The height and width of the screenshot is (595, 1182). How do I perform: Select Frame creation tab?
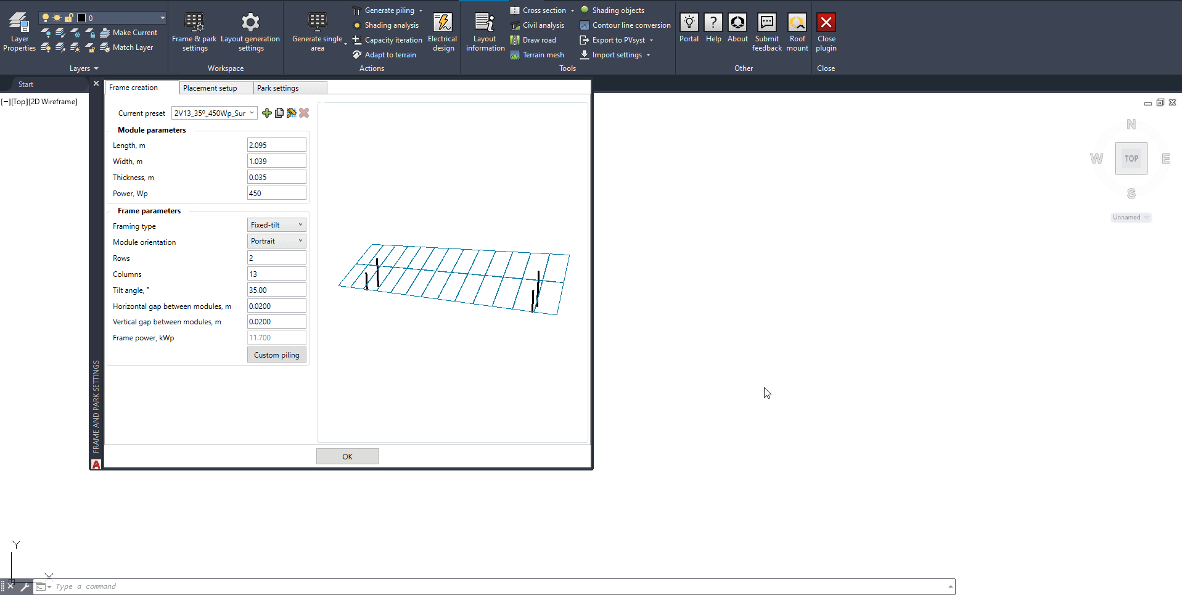pos(142,88)
